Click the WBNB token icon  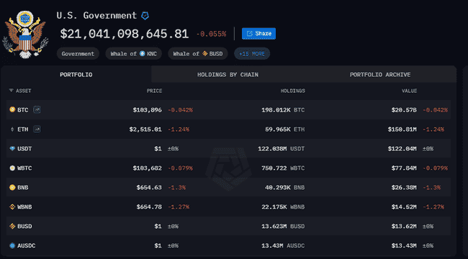pyautogui.click(x=12, y=206)
